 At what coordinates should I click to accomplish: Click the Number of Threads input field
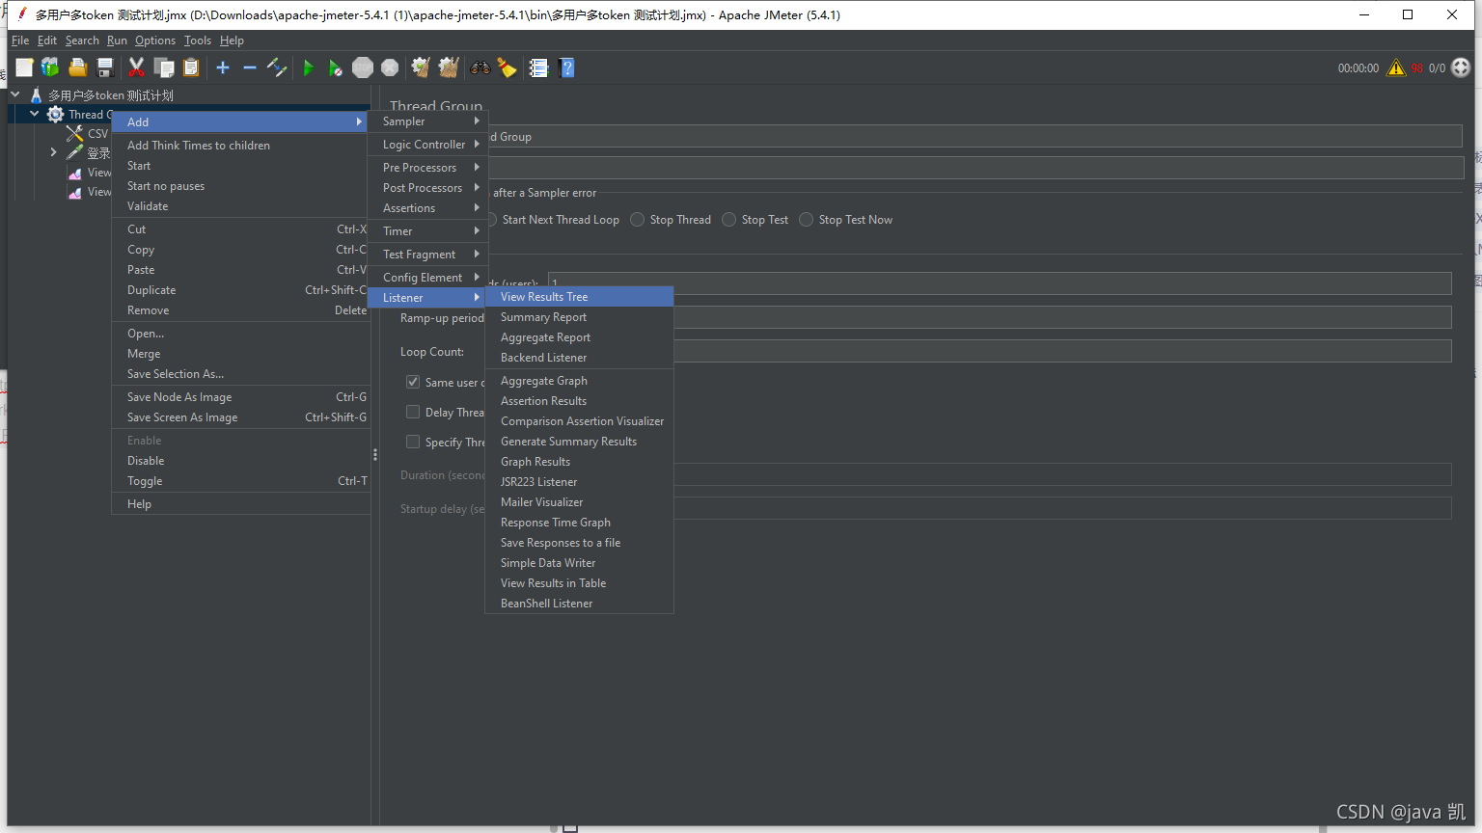click(1000, 283)
